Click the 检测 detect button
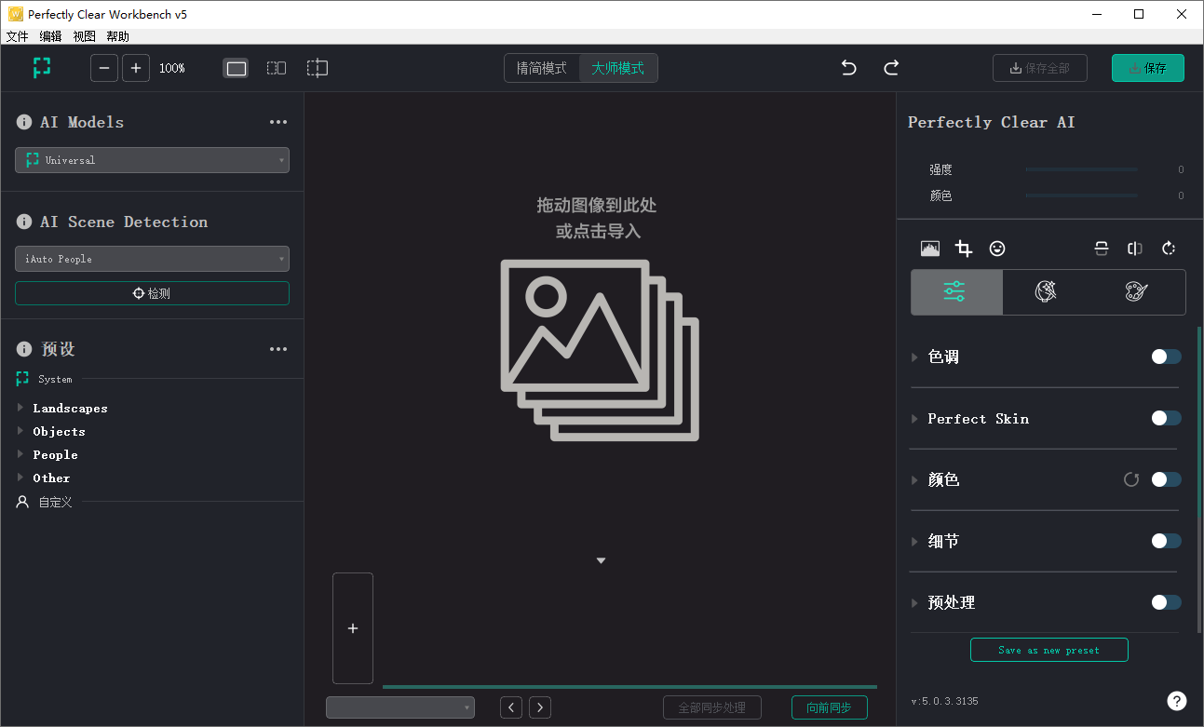The width and height of the screenshot is (1204, 727). tap(152, 293)
